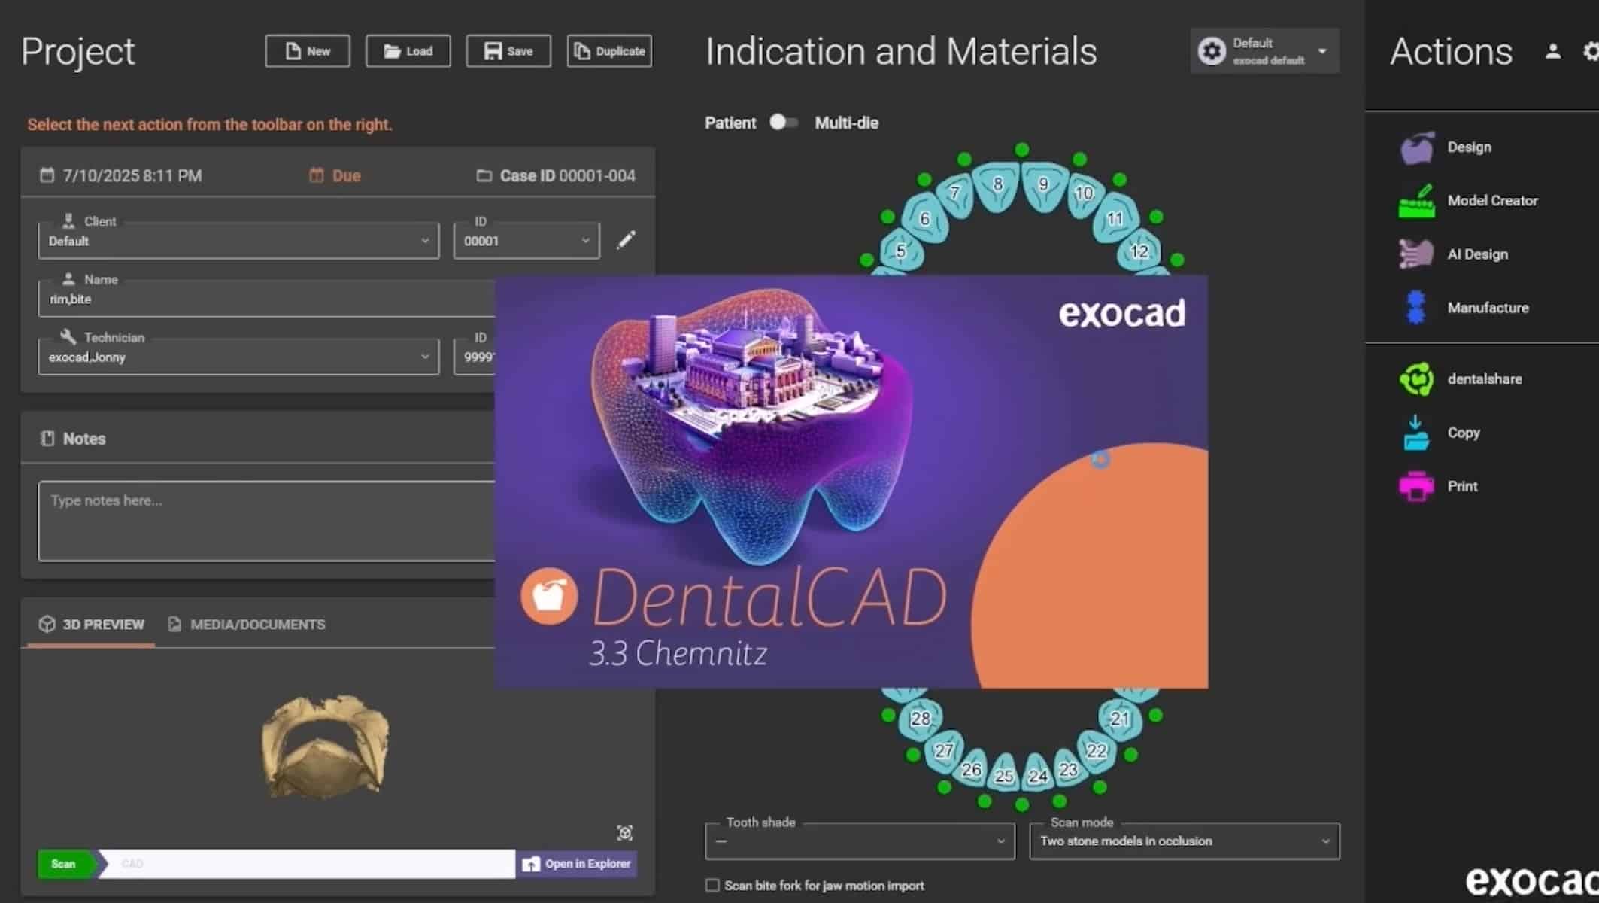This screenshot has height=903, width=1599.
Task: Open Model Creator from the Actions panel
Action: click(x=1417, y=201)
